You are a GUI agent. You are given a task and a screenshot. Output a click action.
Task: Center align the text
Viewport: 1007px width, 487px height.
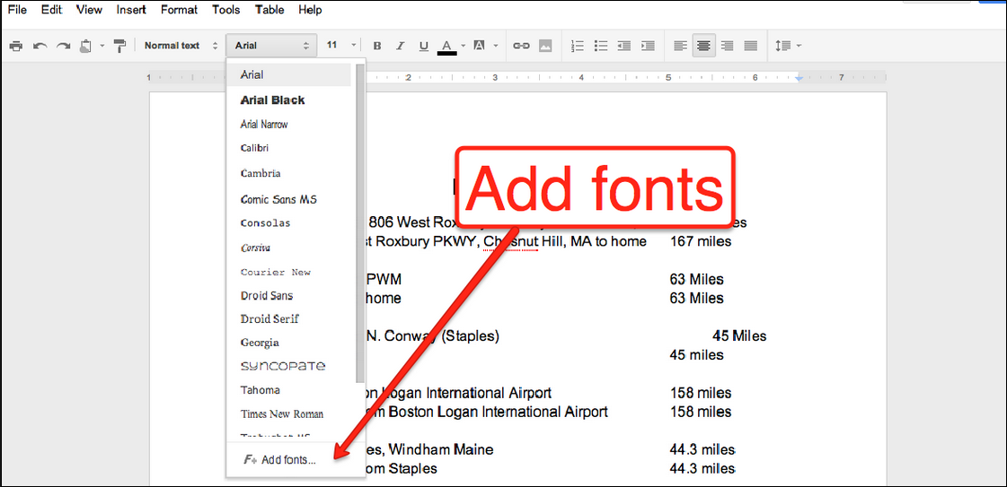click(x=704, y=46)
